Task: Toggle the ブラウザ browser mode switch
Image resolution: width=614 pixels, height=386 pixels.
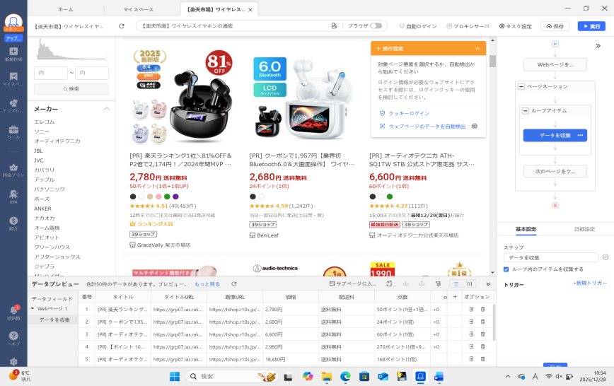Action: 376,26
